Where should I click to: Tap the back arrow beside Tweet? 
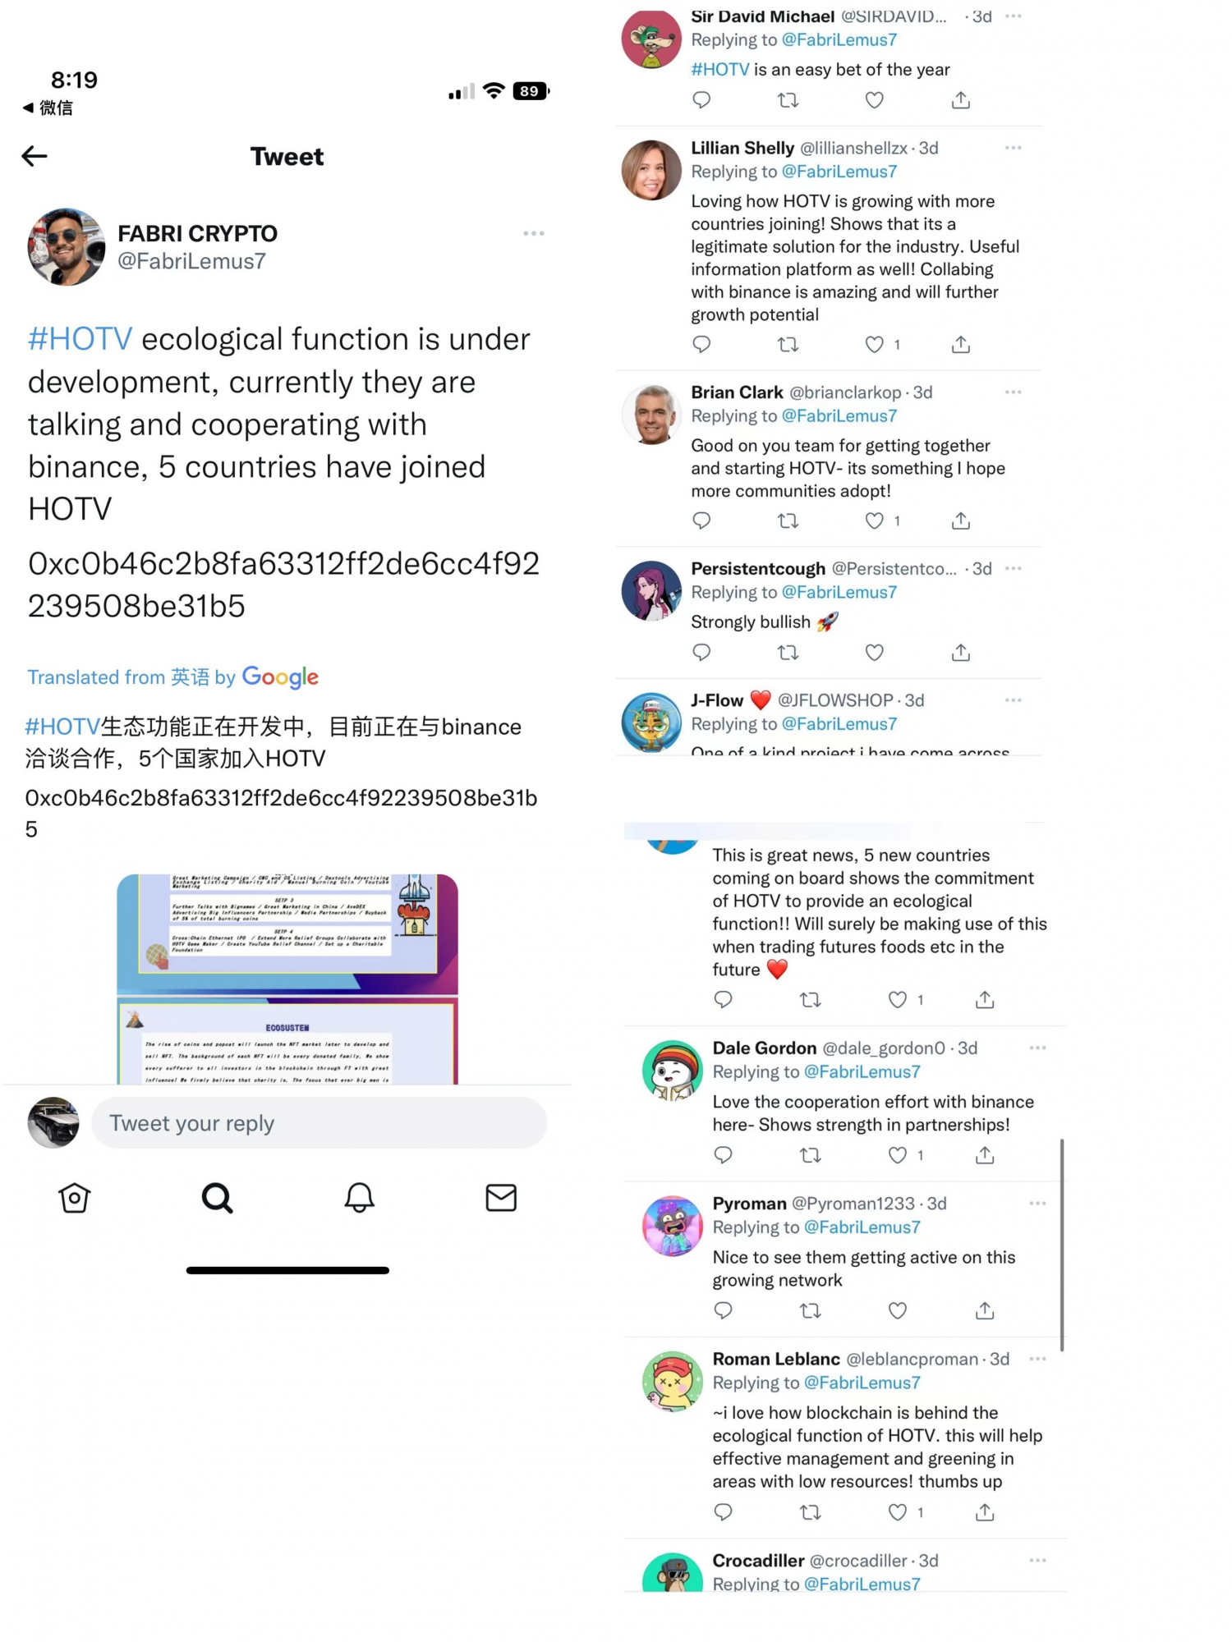click(34, 156)
